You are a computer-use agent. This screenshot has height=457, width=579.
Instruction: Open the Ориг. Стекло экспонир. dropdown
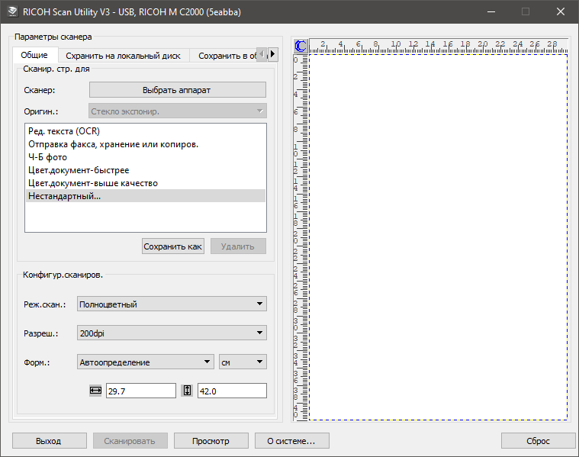(x=178, y=111)
